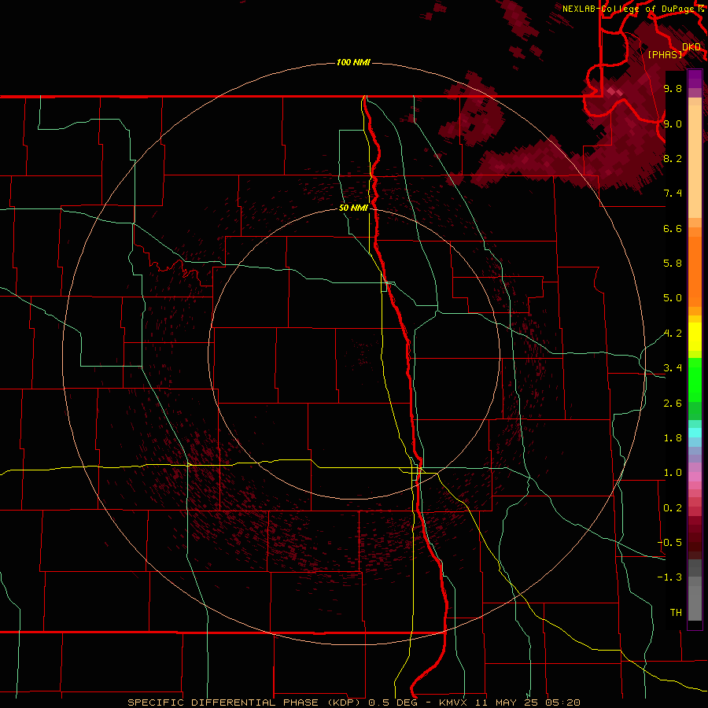The image size is (708, 708).
Task: Pick the purple top segment of the color bar
Action: click(x=695, y=79)
